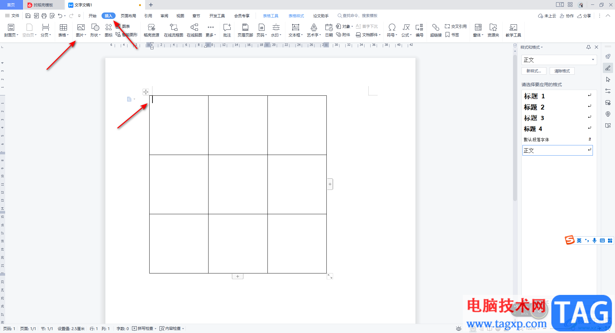Insert a hyperlink (超链接)

tap(436, 30)
